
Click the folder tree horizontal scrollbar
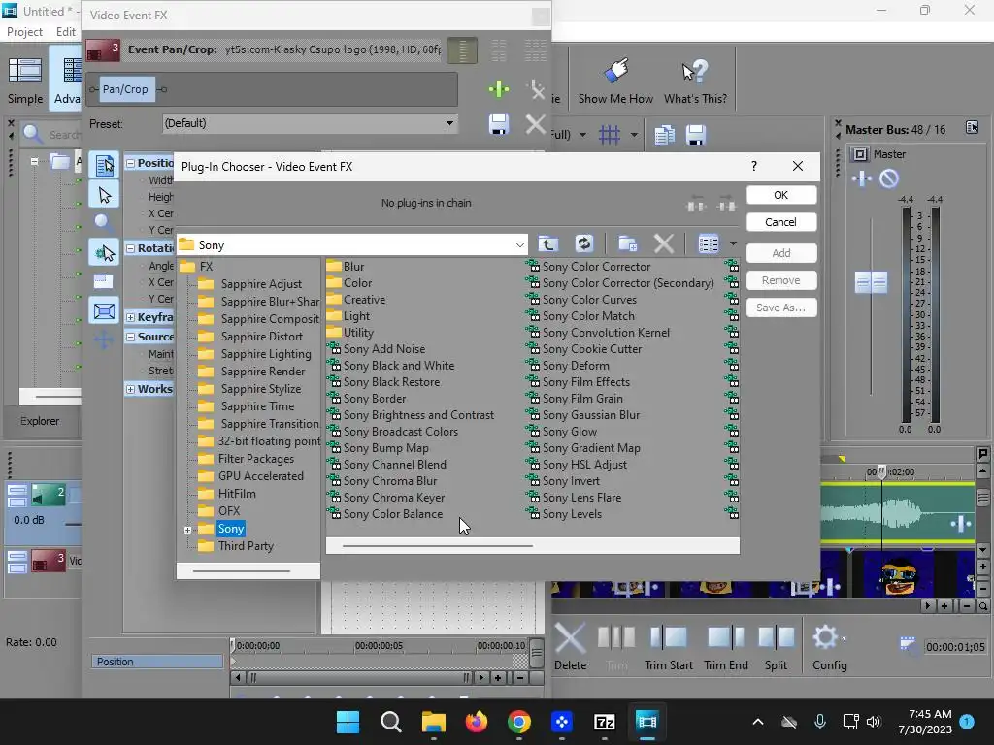242,570
